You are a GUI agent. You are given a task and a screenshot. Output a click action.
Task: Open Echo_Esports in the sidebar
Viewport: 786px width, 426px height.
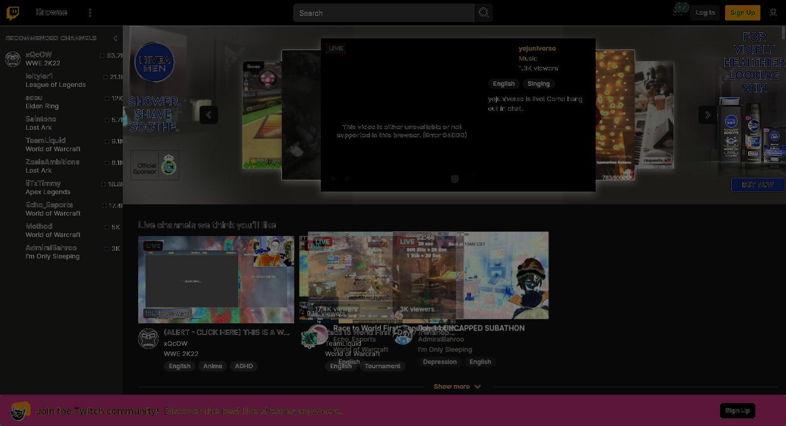click(61, 209)
